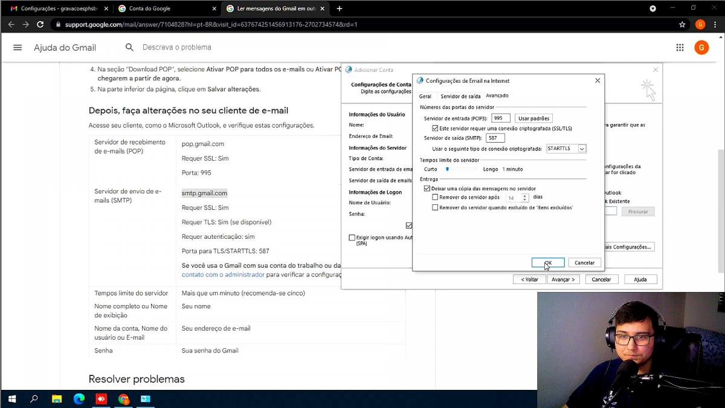Screen dimensions: 725x408
Task: Reload the page
Action: (40, 25)
